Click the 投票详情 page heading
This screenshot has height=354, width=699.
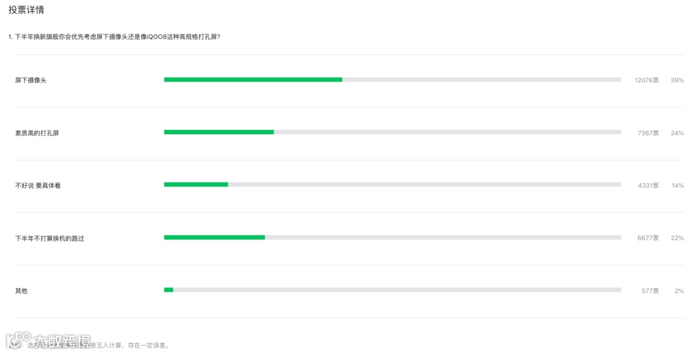pos(26,10)
